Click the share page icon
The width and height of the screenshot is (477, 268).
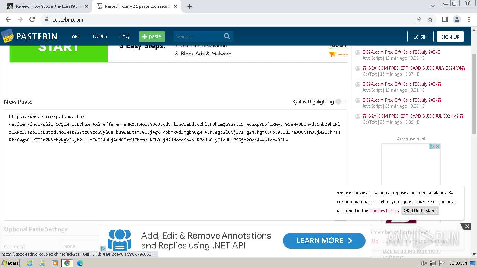tap(418, 19)
